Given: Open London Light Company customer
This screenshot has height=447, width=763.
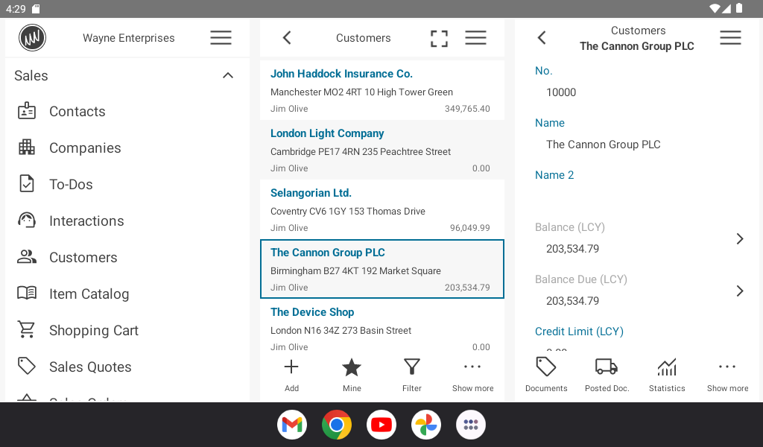Looking at the screenshot, I should tap(382, 150).
